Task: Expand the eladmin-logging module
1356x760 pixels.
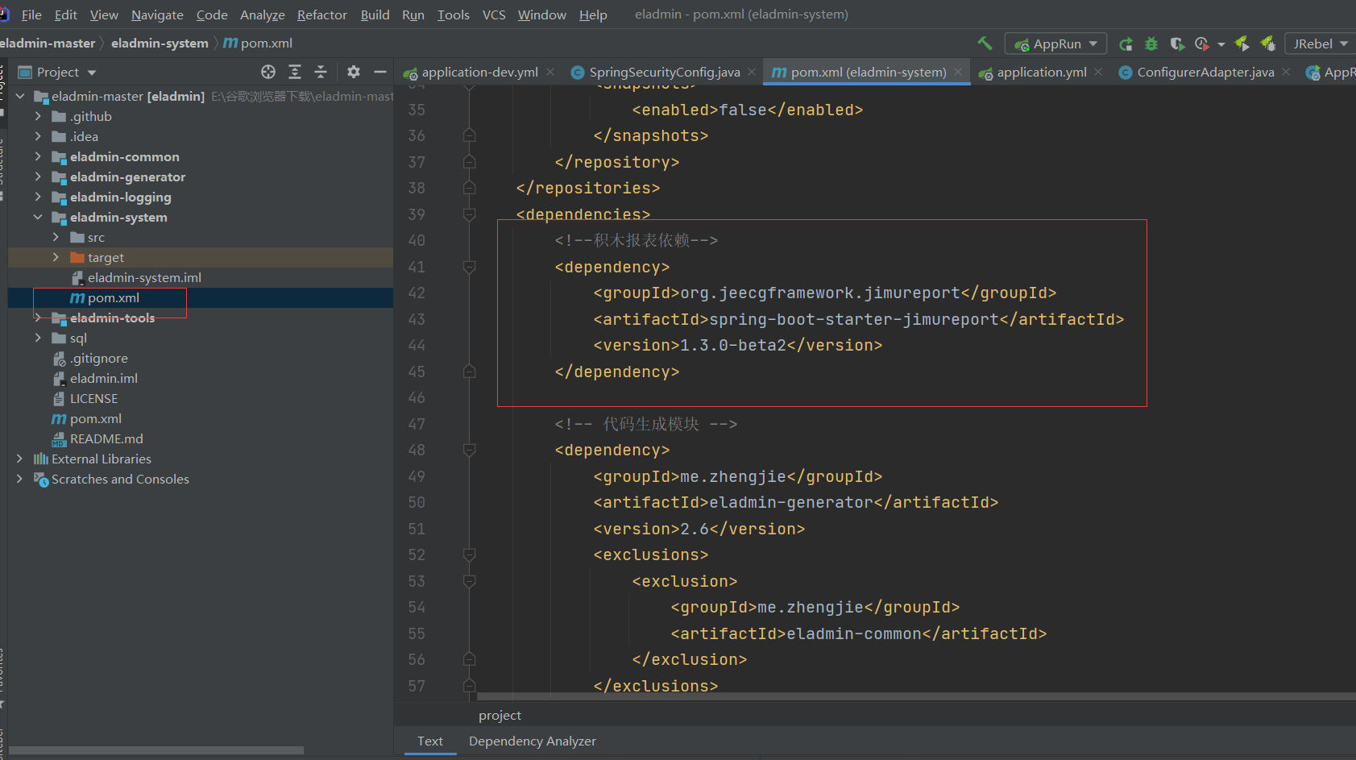Action: [38, 197]
